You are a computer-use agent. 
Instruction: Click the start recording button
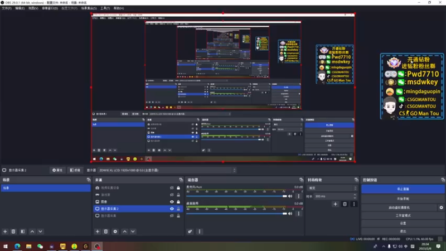coord(403,199)
